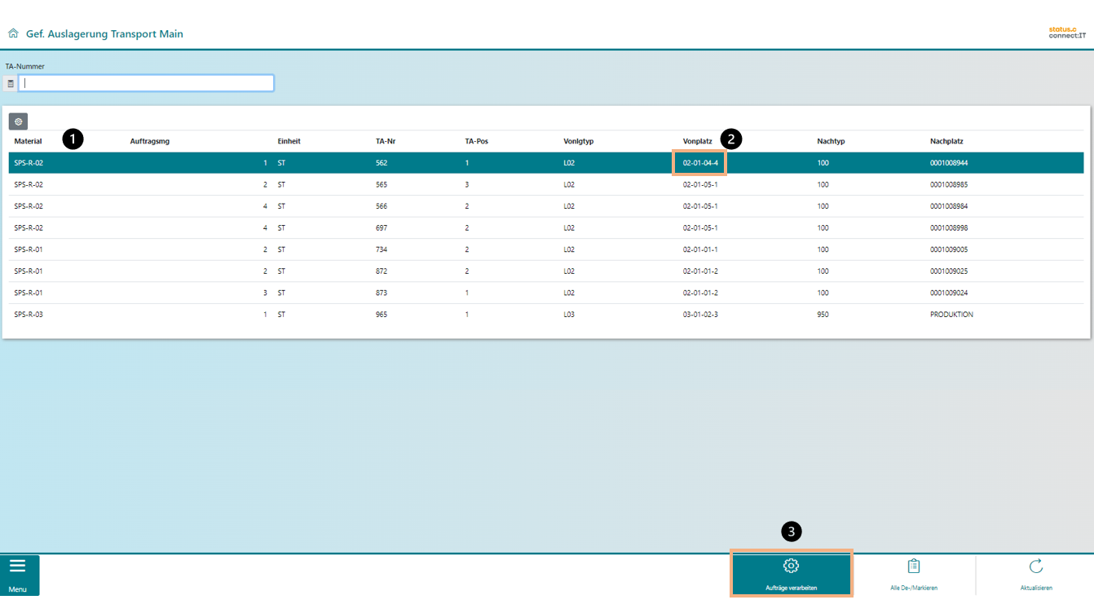Click Vonplatz cell 02-01-04-4

(x=700, y=163)
